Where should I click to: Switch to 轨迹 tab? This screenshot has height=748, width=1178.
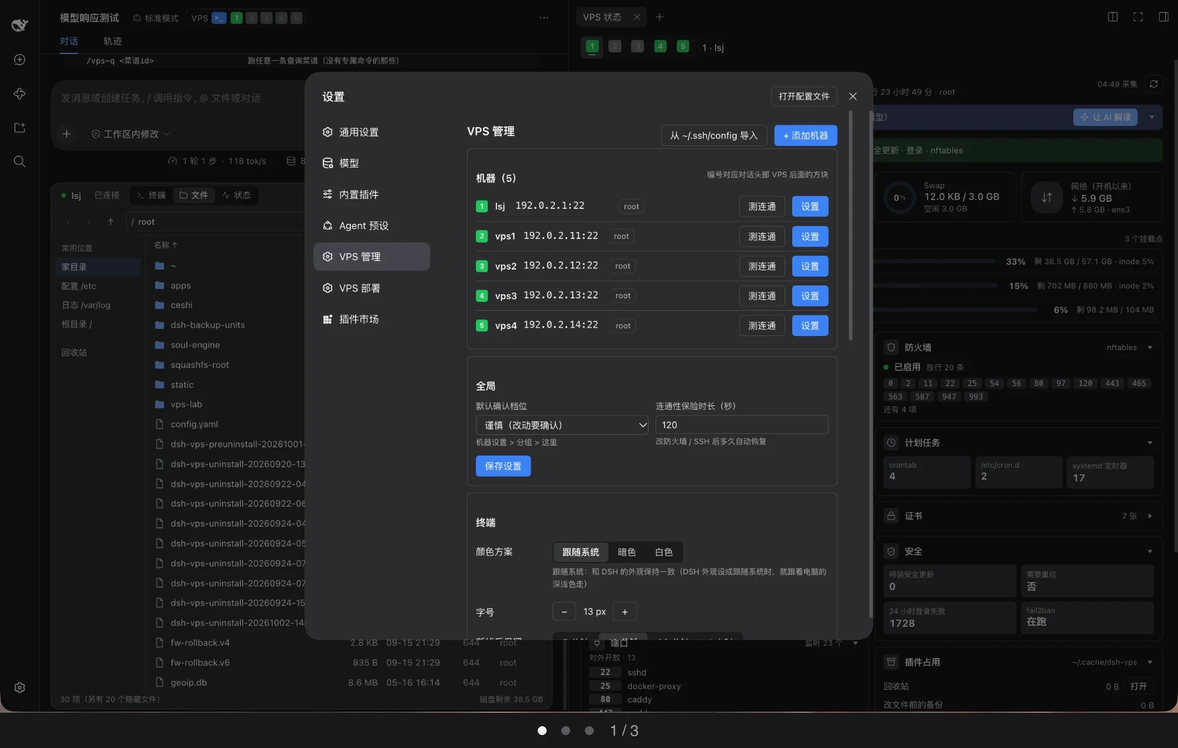(112, 41)
